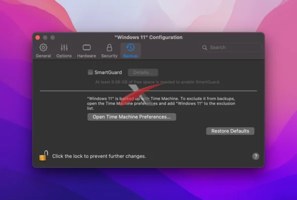The width and height of the screenshot is (297, 200).
Task: Click the Time Machine backup description text
Action: (161, 103)
